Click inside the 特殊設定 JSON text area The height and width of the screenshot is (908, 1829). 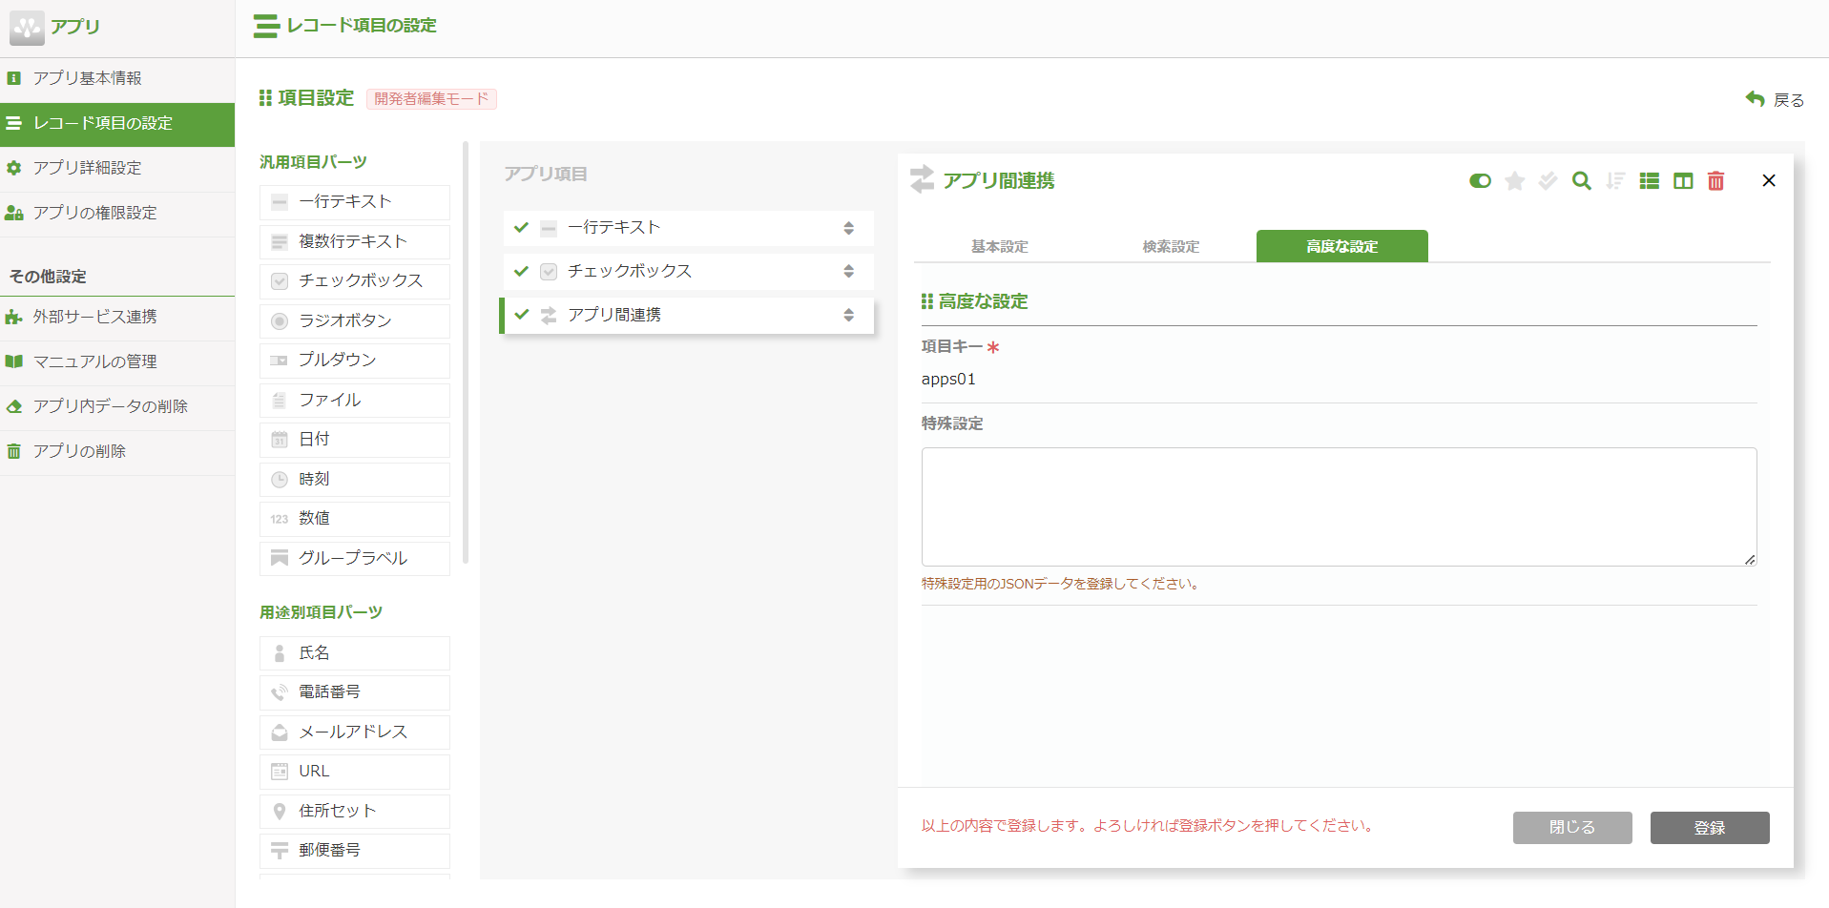point(1336,506)
